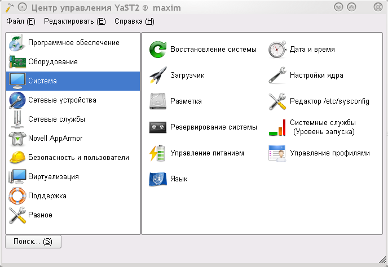Maximize the YaST2 window

(352, 7)
